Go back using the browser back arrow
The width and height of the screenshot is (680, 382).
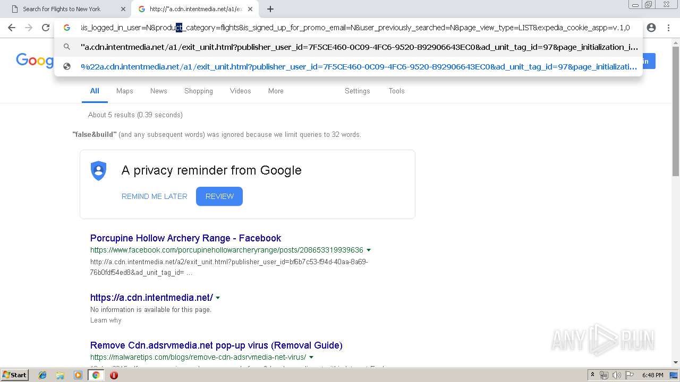12,28
